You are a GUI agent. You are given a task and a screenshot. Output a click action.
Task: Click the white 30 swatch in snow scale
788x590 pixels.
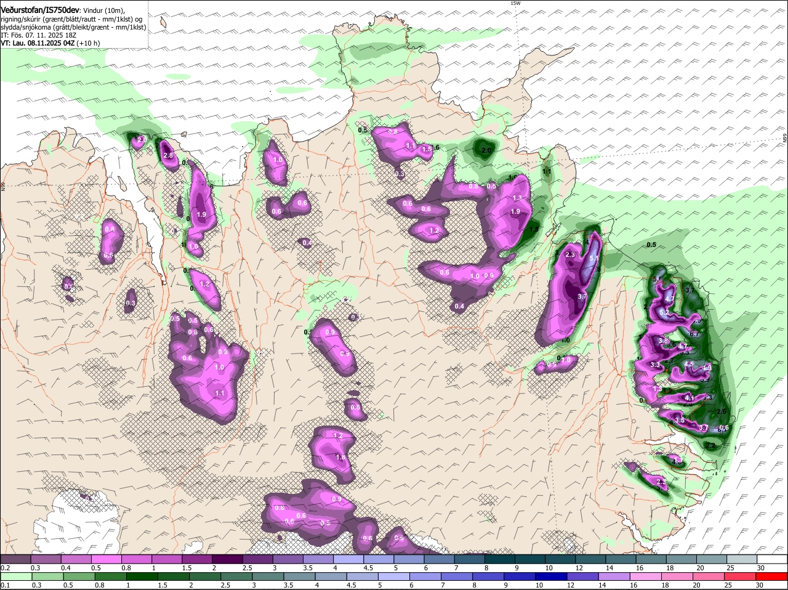[x=773, y=559]
